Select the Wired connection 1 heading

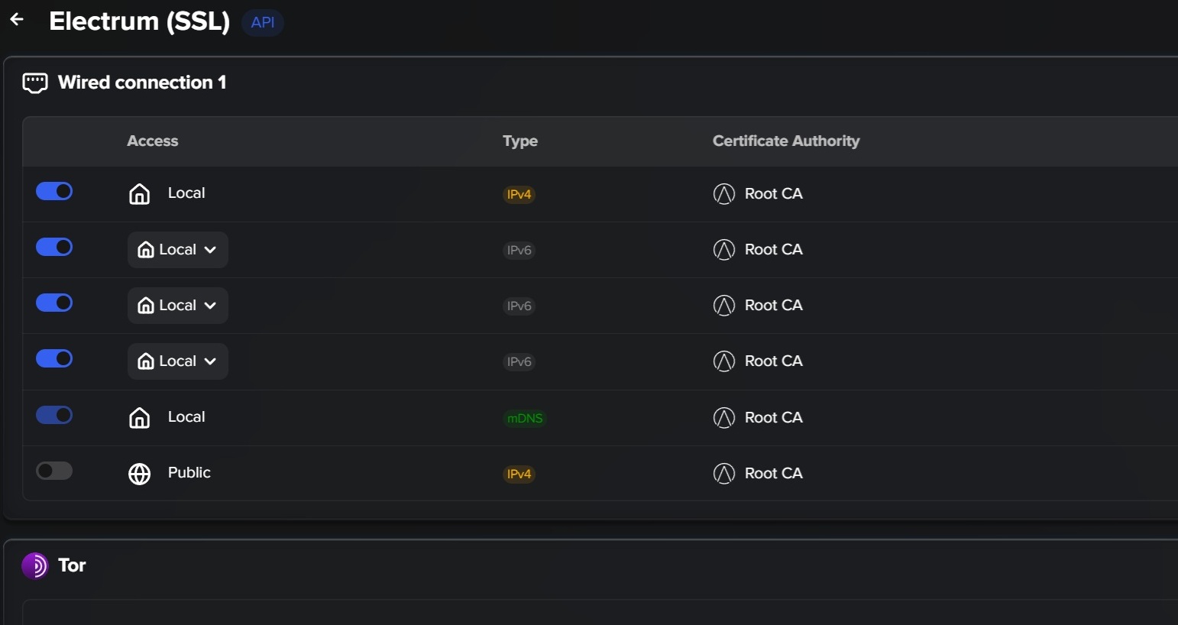pos(142,83)
